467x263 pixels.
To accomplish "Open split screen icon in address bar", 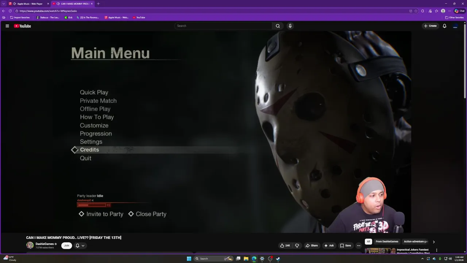I will (x=410, y=11).
